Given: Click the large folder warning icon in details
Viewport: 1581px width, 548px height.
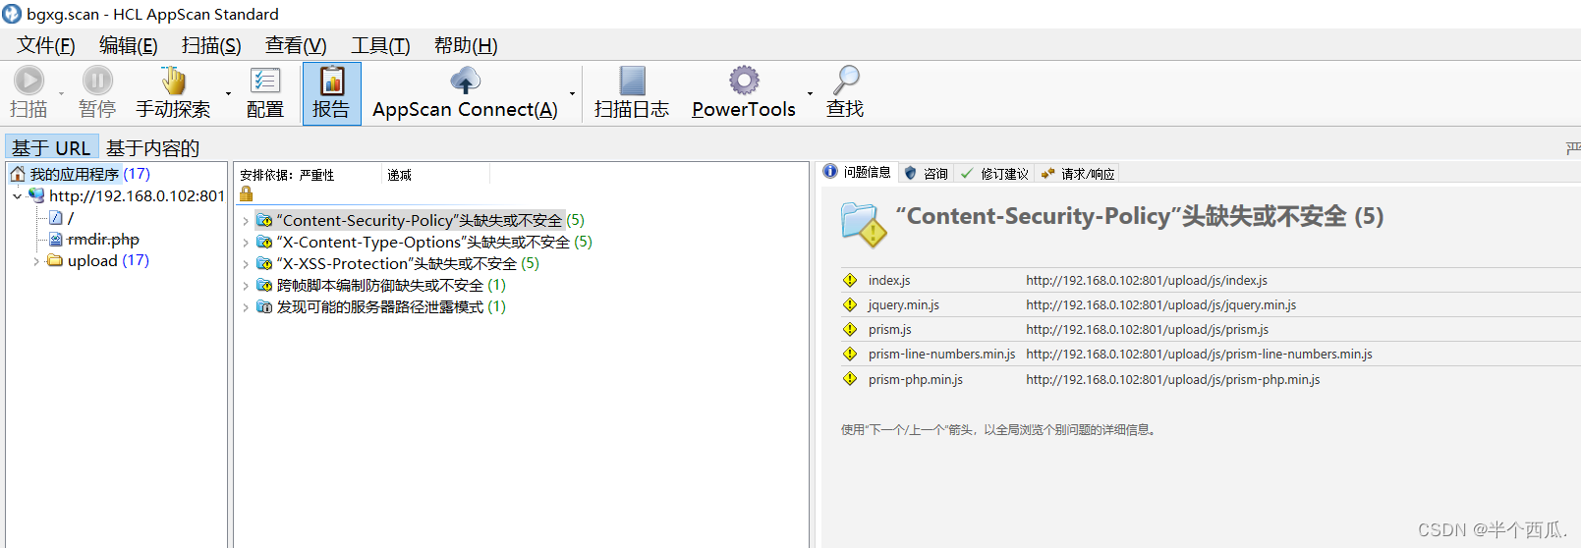Looking at the screenshot, I should [x=864, y=224].
